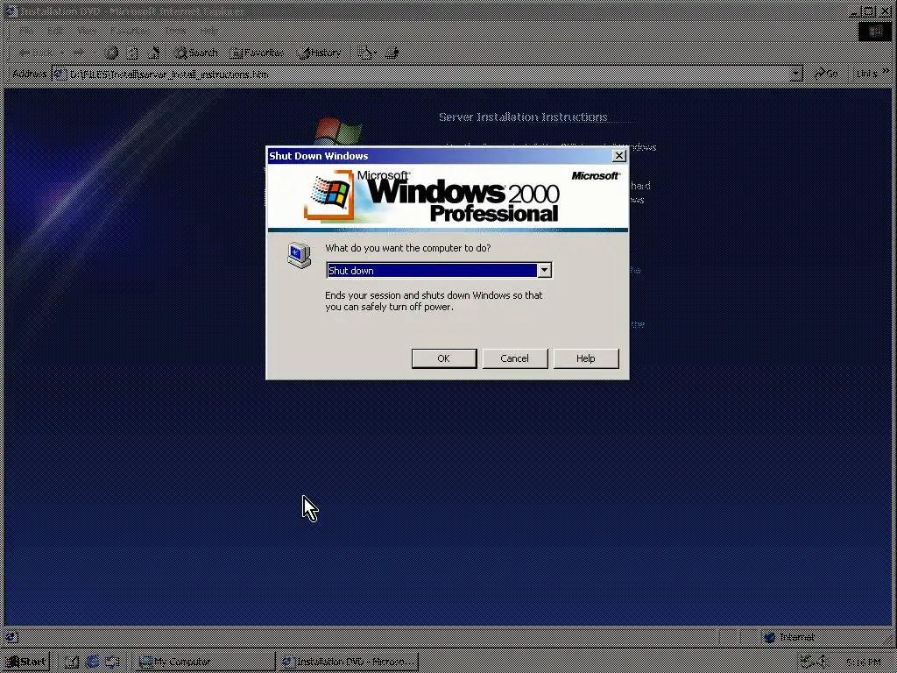The height and width of the screenshot is (673, 897).
Task: Open Search pane in Internet Explorer toolbar
Action: click(195, 53)
